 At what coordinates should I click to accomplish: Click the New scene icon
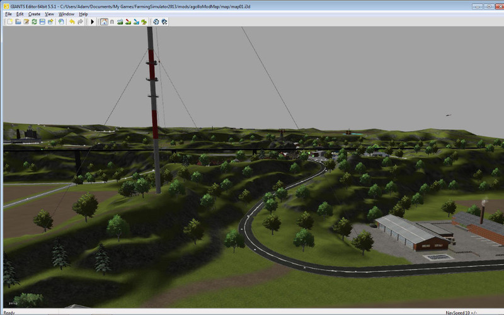[x=10, y=21]
